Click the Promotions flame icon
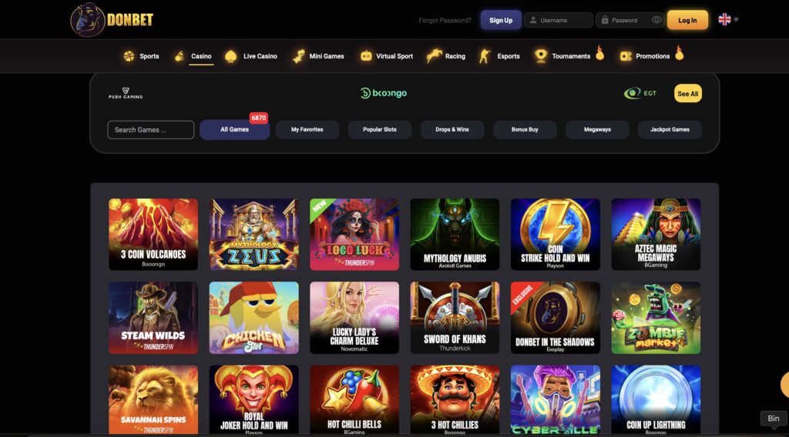 coord(680,52)
